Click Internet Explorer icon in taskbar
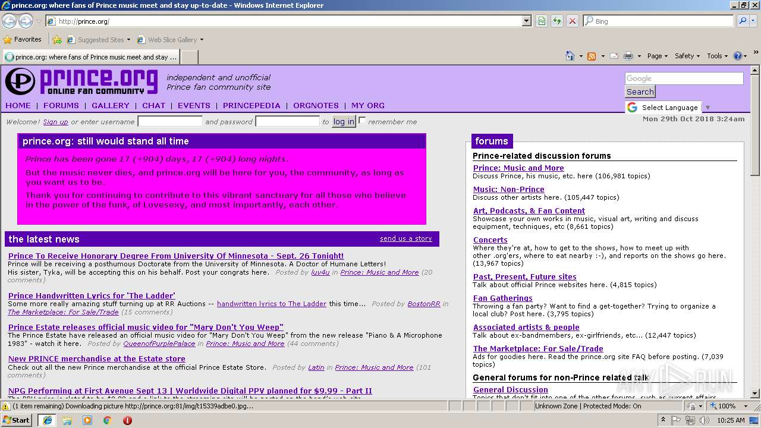Screen dimensions: 761x428 (47, 420)
